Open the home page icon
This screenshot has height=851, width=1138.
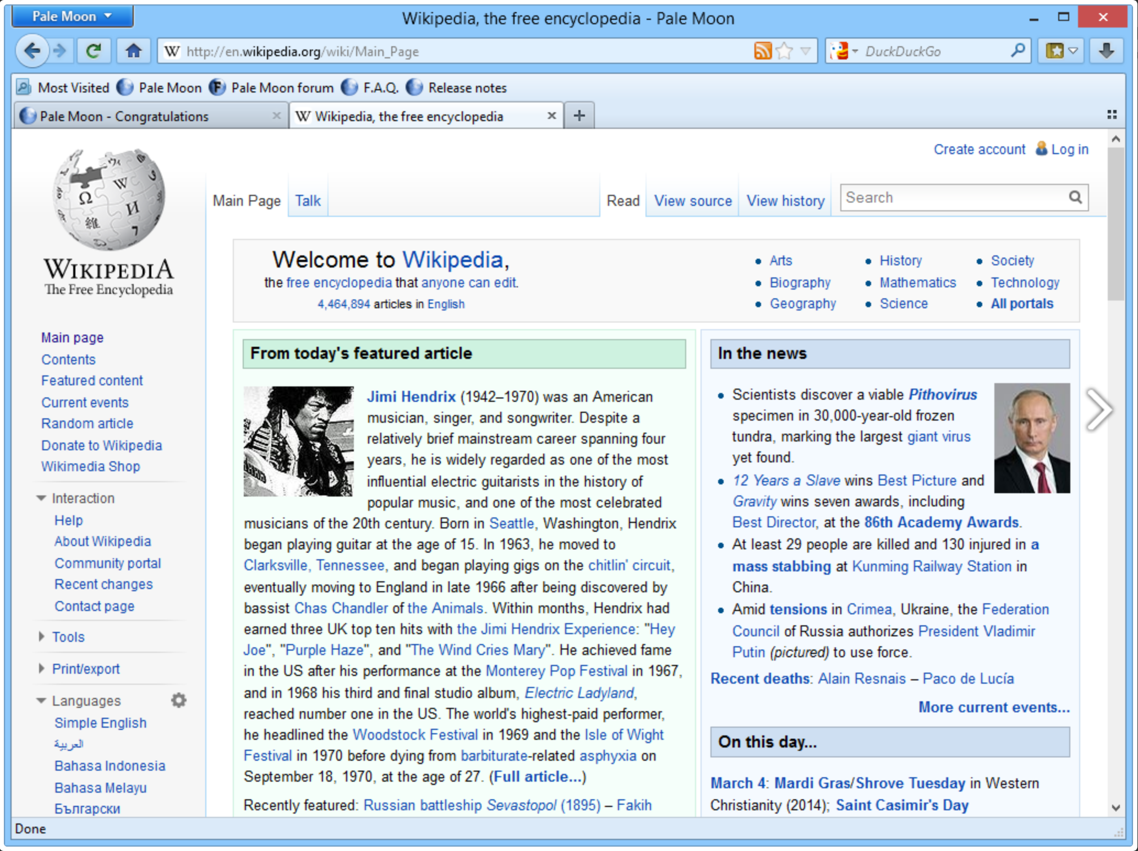click(x=132, y=51)
